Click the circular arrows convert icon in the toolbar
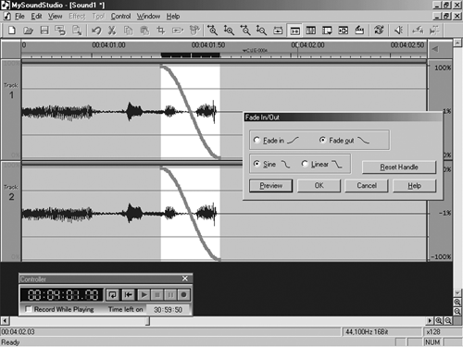 [379, 31]
